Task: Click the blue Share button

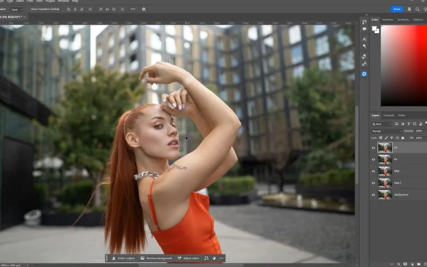Action: (x=397, y=9)
